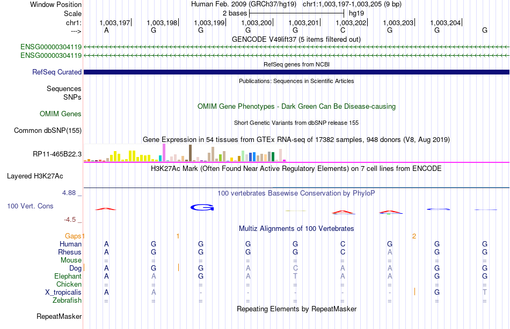The width and height of the screenshot is (510, 329).
Task: Click the 100 Vert. Cons label
Action: pos(30,206)
